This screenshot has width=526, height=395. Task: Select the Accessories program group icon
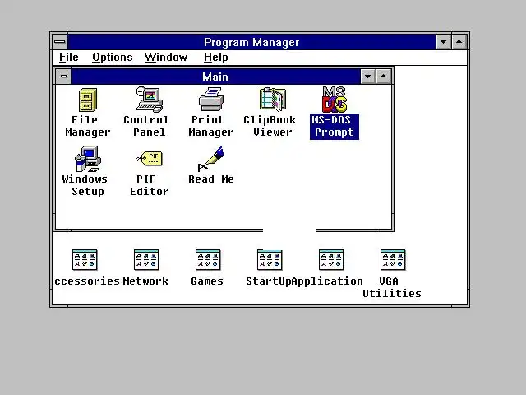pyautogui.click(x=85, y=260)
